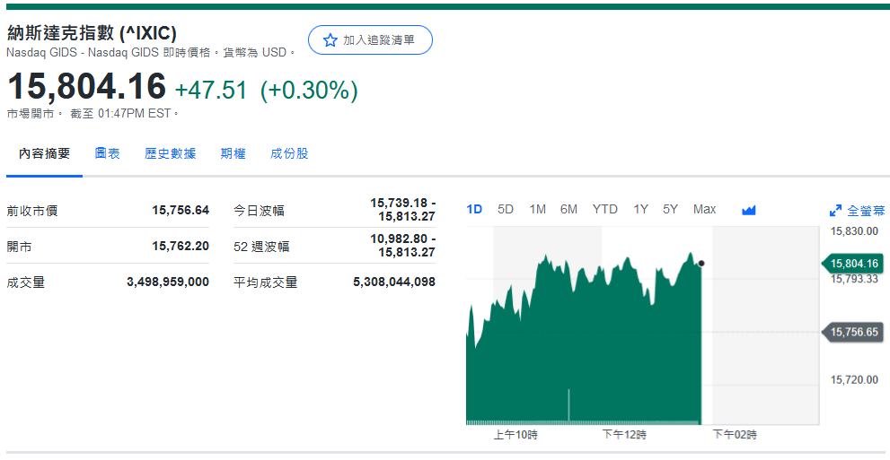This screenshot has width=890, height=460.
Task: Click the full screen expand arrows icon
Action: [x=835, y=211]
